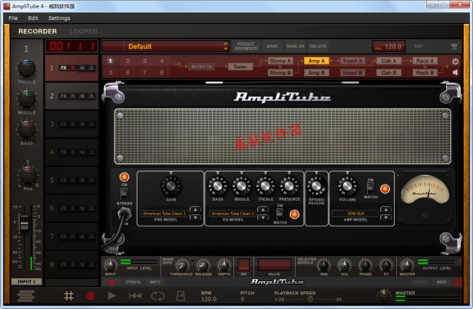Open the 50W 6L6 amp model selector
This screenshot has height=309, width=473.
[355, 214]
